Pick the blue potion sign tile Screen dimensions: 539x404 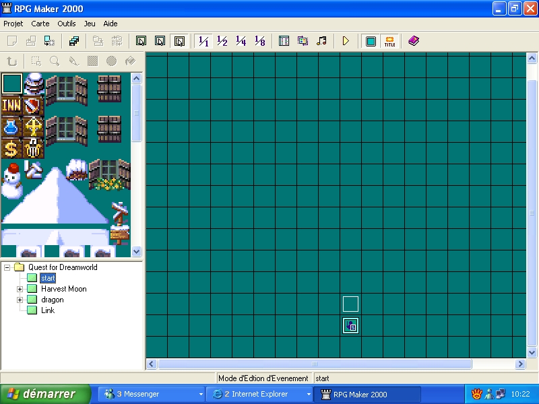tap(11, 127)
